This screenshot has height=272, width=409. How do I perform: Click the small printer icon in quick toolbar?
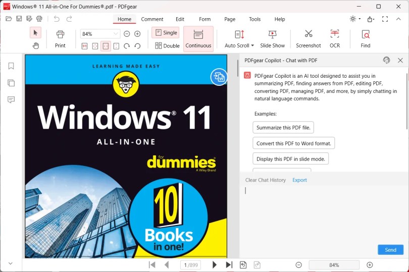pos(39,19)
